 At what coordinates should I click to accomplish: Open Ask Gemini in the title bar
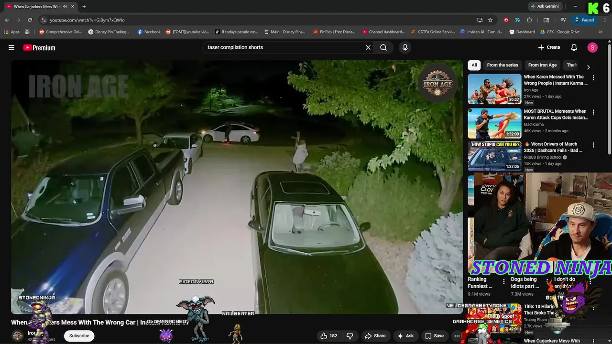pyautogui.click(x=545, y=6)
